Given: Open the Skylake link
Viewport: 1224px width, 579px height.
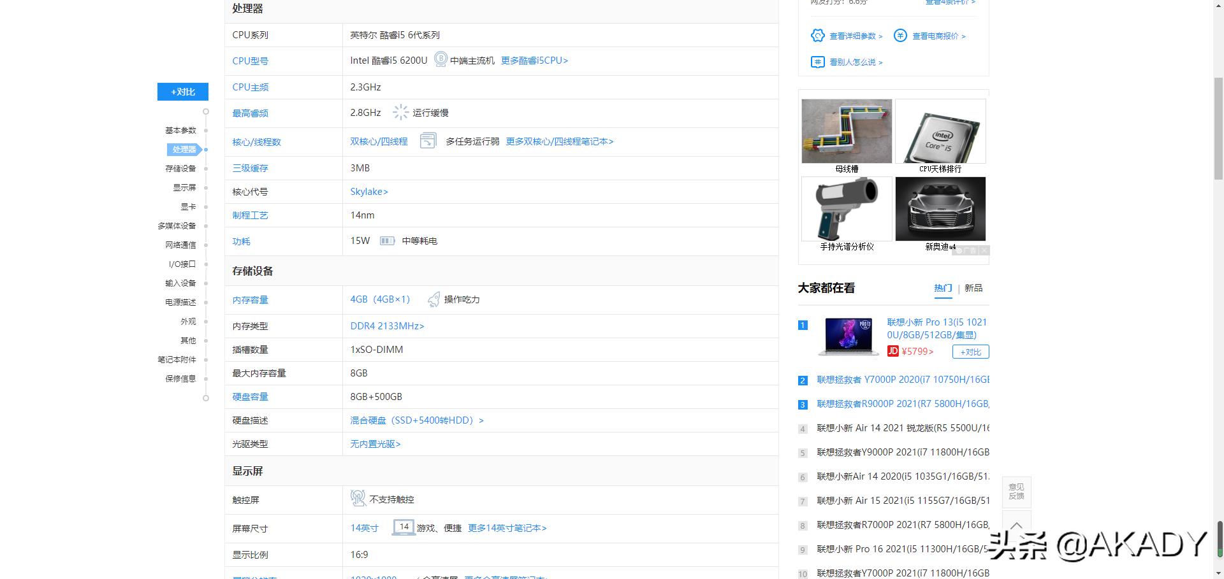Looking at the screenshot, I should click(x=369, y=191).
